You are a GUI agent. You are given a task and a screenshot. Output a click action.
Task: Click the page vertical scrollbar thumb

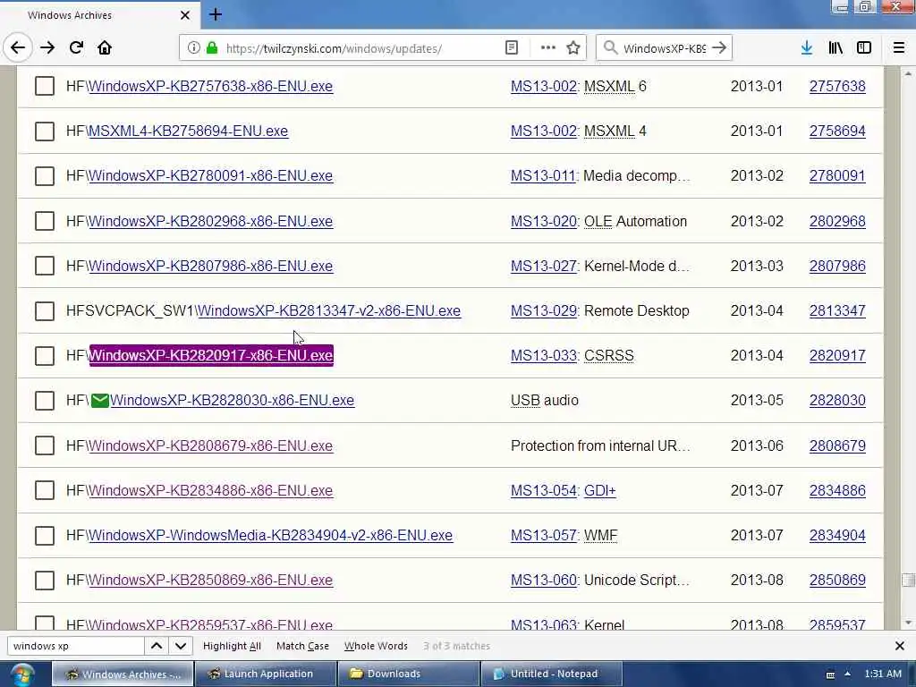tap(907, 580)
